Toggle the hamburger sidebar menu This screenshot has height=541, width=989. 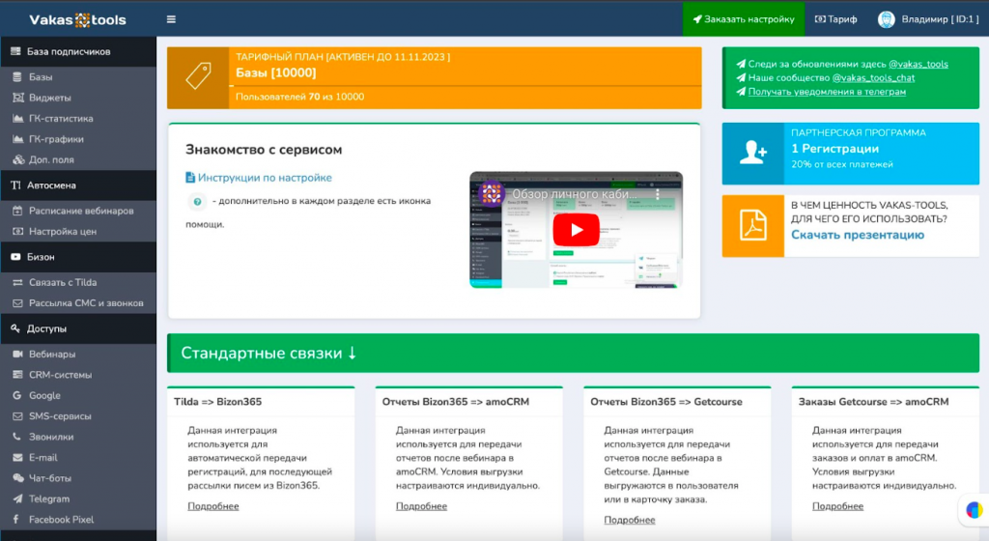pyautogui.click(x=171, y=19)
